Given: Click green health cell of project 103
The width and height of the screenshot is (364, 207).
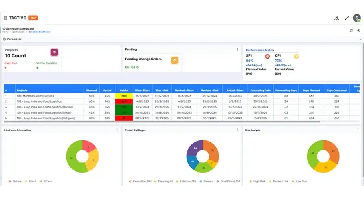Looking at the screenshot, I should pos(124,107).
